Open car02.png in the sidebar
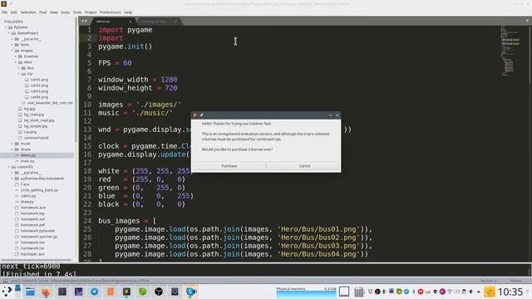Image resolution: width=532 pixels, height=299 pixels. pyautogui.click(x=39, y=86)
